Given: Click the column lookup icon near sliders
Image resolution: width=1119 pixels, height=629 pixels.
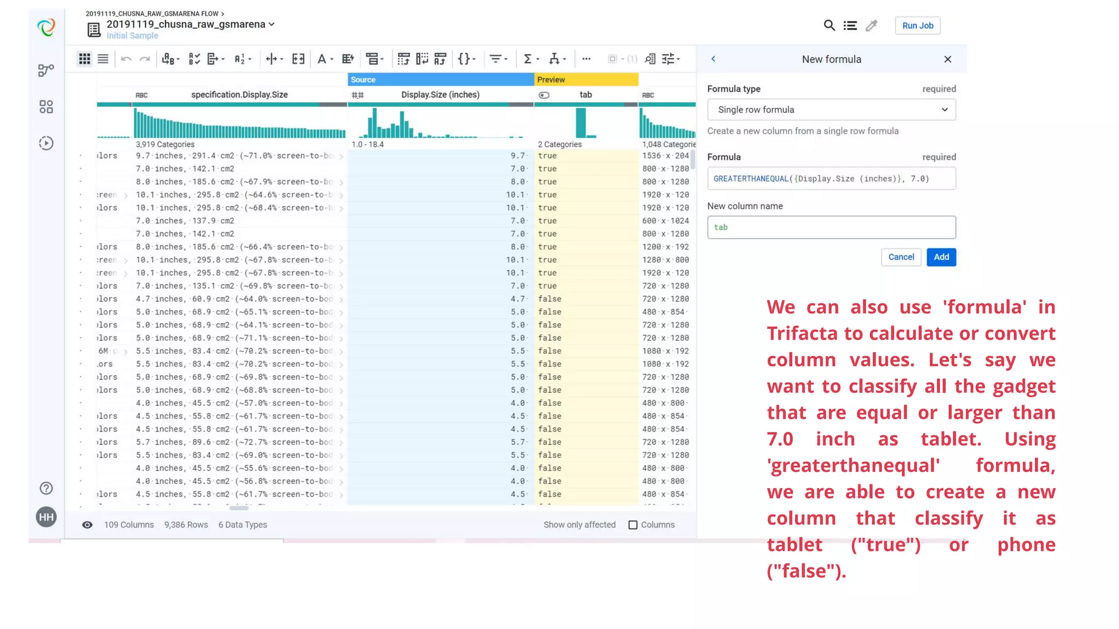Looking at the screenshot, I should [650, 59].
